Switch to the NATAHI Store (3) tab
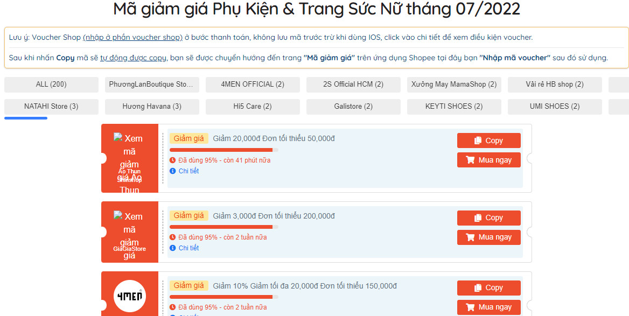The height and width of the screenshot is (316, 629). (51, 107)
